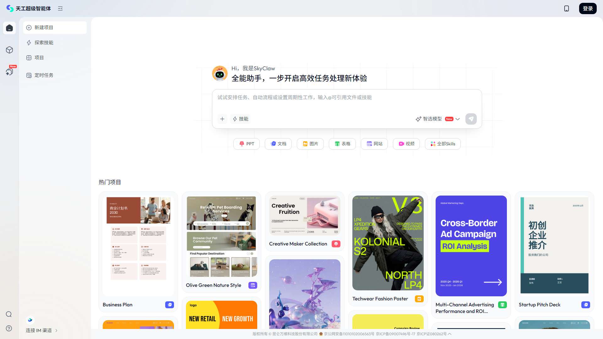Open the chat icon marked New
Screen dimensions: 603x339
point(9,72)
